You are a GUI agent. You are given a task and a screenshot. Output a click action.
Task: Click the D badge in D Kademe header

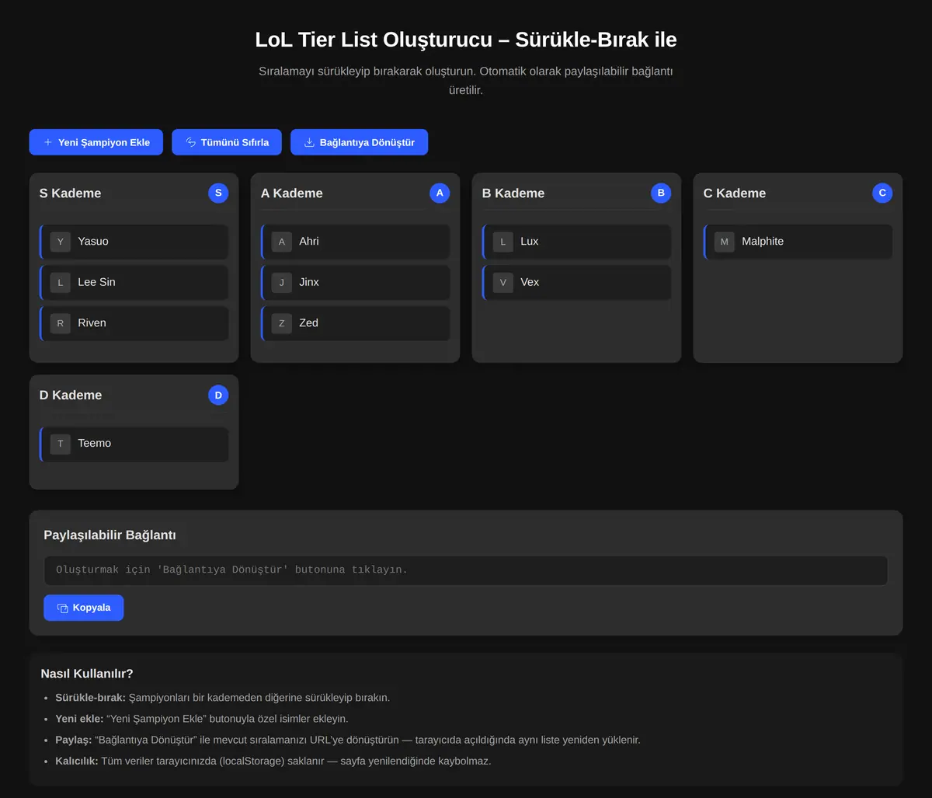218,395
